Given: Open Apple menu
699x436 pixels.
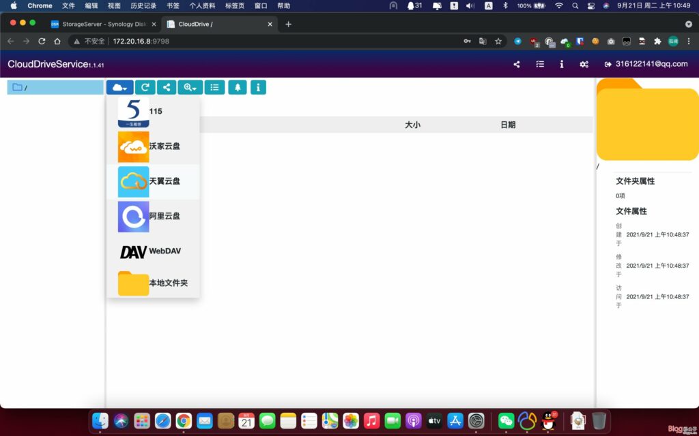Looking at the screenshot, I should pos(14,5).
